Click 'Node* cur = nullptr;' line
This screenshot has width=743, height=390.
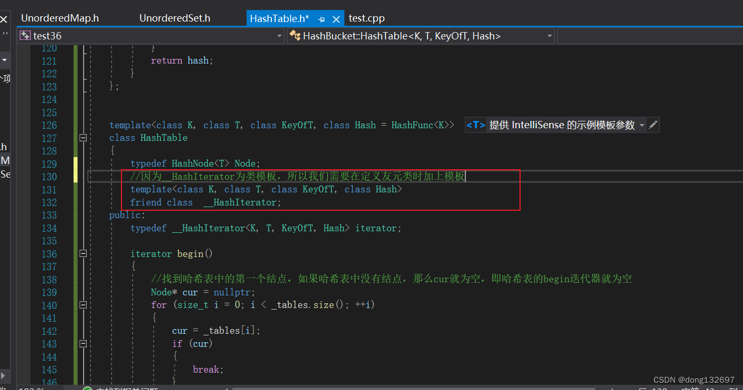coord(203,292)
